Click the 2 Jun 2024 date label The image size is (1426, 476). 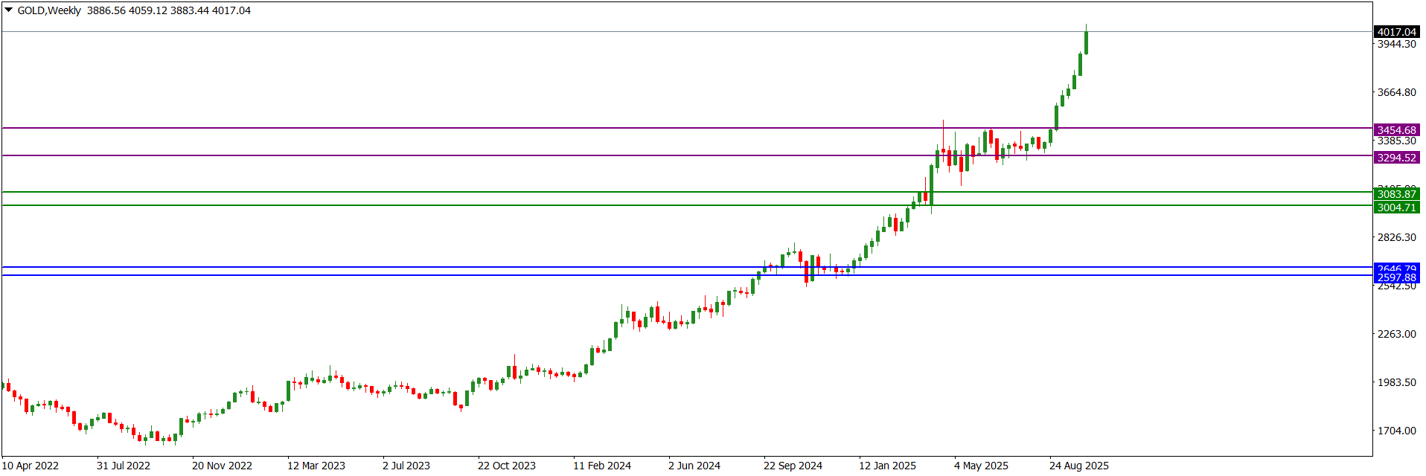pyautogui.click(x=694, y=466)
